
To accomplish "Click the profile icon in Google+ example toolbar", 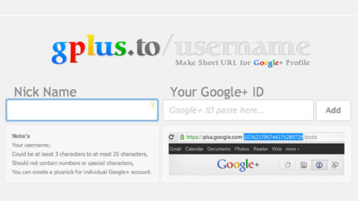I will click(x=319, y=165).
